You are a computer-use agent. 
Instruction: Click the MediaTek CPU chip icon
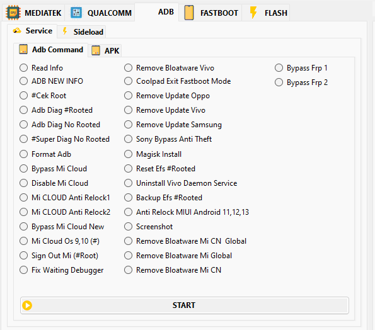tap(13, 13)
